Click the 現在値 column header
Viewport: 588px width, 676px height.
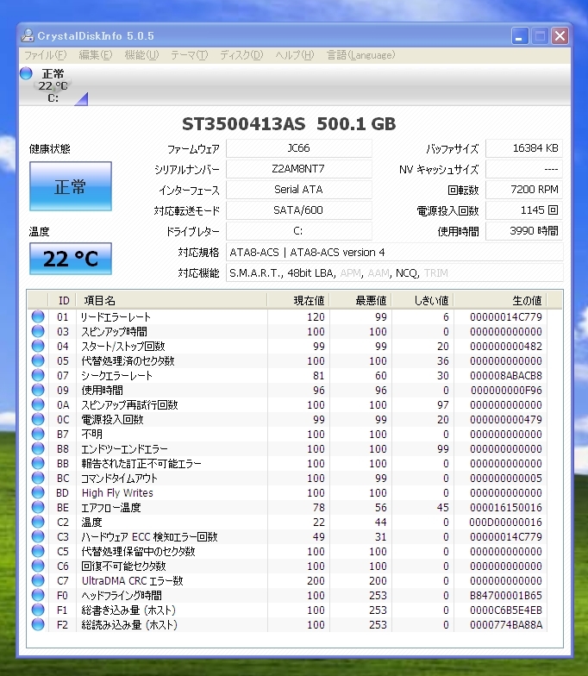point(298,300)
